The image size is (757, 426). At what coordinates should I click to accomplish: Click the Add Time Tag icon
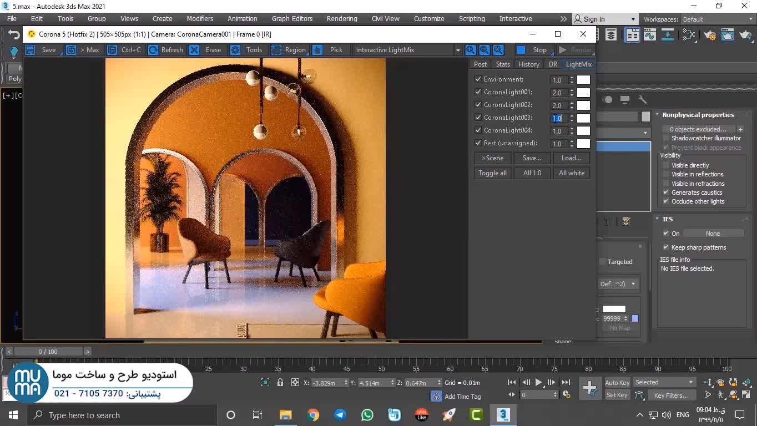pyautogui.click(x=437, y=397)
